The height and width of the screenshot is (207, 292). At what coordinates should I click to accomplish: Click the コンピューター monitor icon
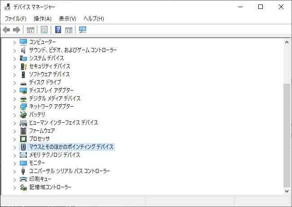click(23, 42)
